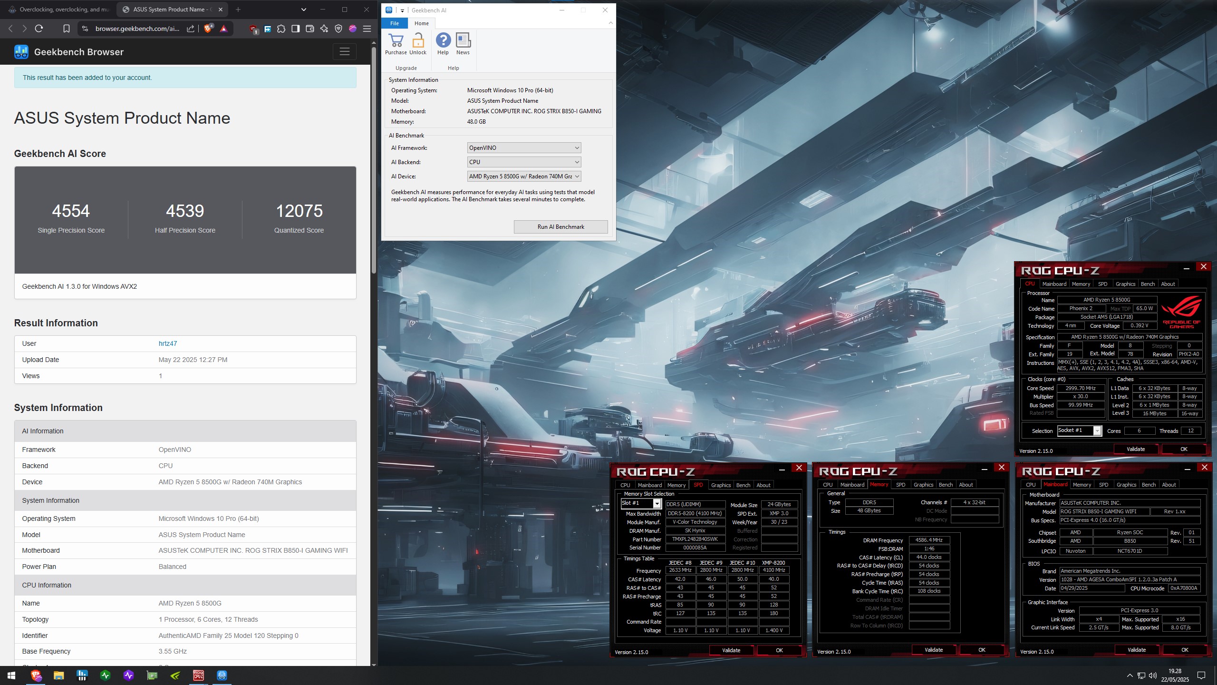Click the Brave VPN shield icon
Image resolution: width=1217 pixels, height=685 pixels.
pyautogui.click(x=338, y=29)
